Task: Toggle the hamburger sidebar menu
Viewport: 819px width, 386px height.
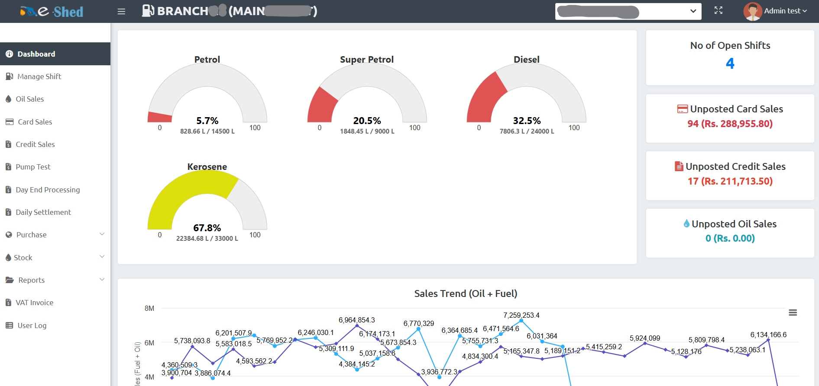Action: [121, 11]
